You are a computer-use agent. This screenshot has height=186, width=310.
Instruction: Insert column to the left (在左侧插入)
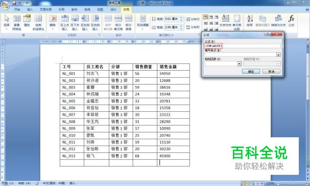point(85,22)
